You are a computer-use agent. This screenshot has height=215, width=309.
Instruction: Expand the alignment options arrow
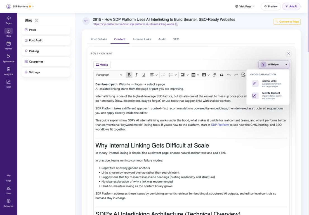point(157,75)
